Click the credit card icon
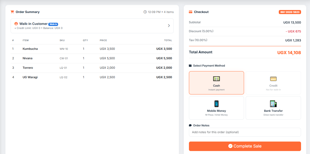This screenshot has width=310, height=154. coord(273,79)
